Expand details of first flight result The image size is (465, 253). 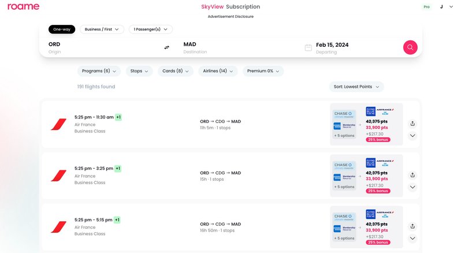[412, 136]
